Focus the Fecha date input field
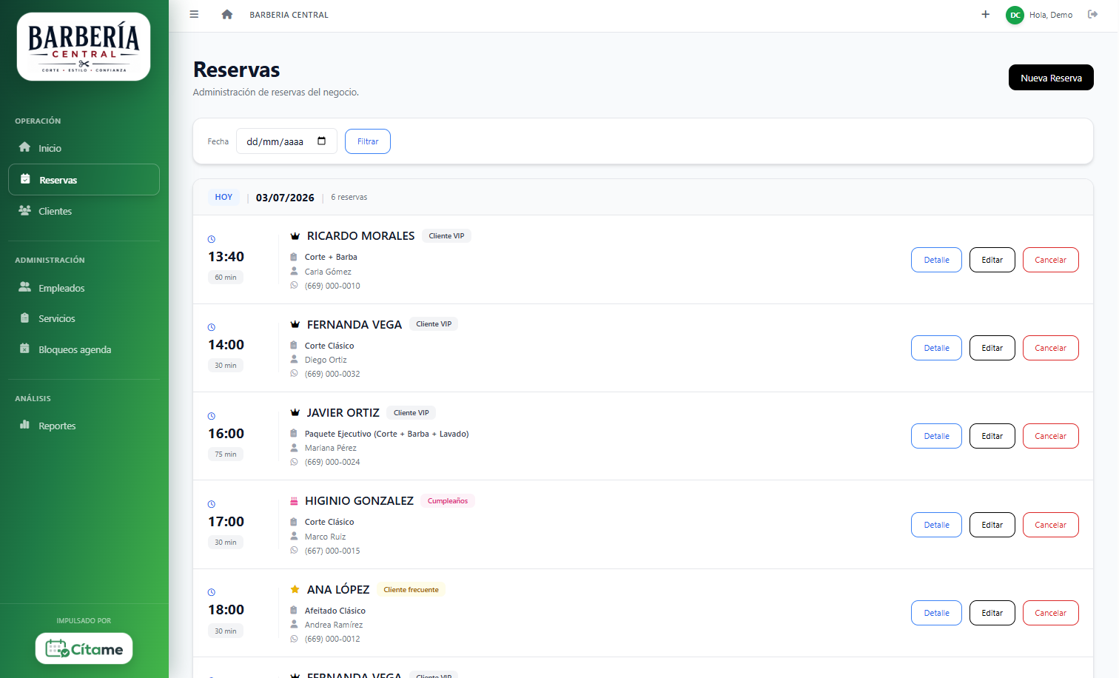1119x678 pixels. point(286,141)
